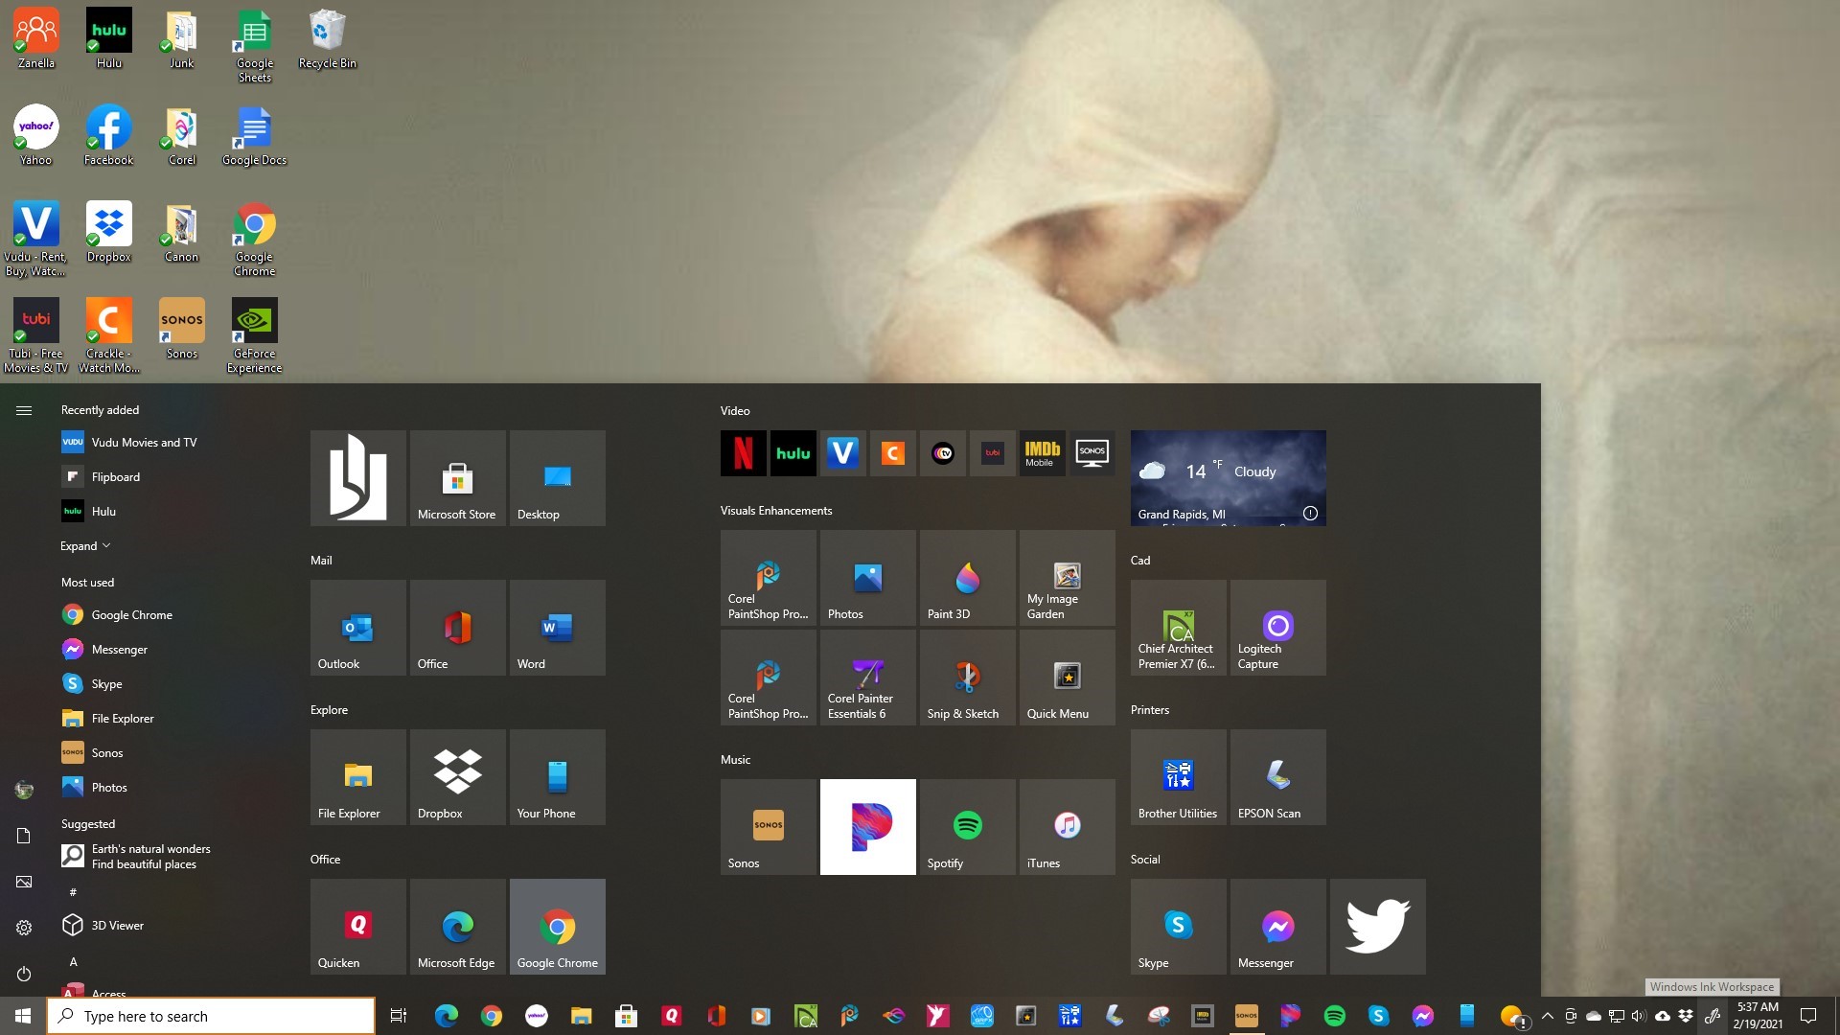The image size is (1840, 1035).
Task: Open the Hulu tile in Video group
Action: (x=793, y=453)
